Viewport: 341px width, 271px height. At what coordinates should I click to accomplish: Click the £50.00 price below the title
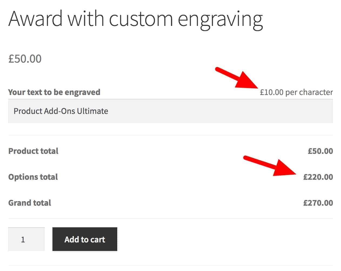click(25, 59)
